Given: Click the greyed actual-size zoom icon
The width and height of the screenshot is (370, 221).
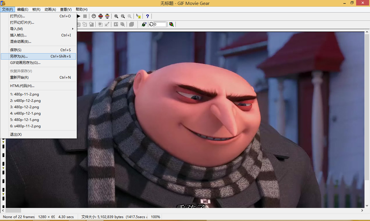Looking at the screenshot, I should [129, 16].
